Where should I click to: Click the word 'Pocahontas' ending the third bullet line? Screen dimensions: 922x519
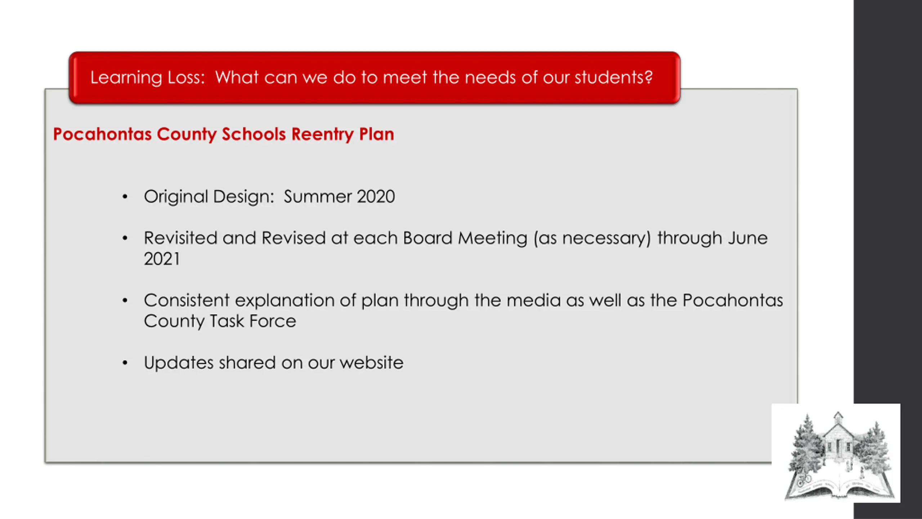coord(733,301)
